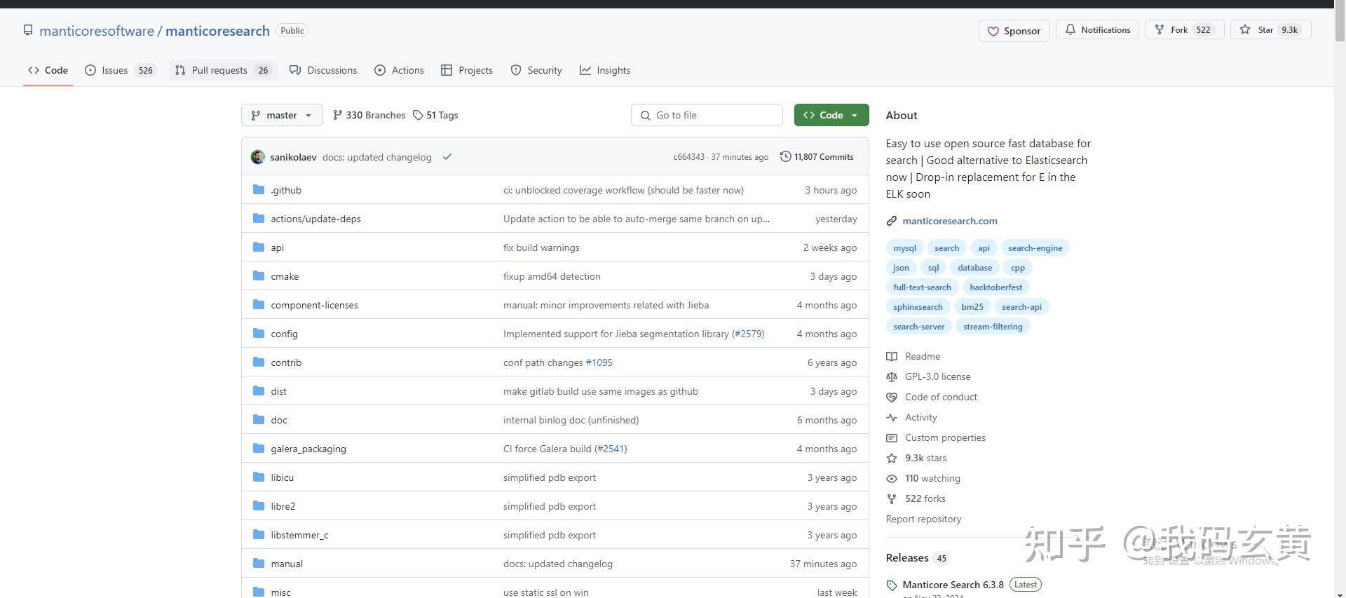Viewport: 1346px width, 598px height.
Task: Click the galera_packaging folder icon
Action: [259, 448]
